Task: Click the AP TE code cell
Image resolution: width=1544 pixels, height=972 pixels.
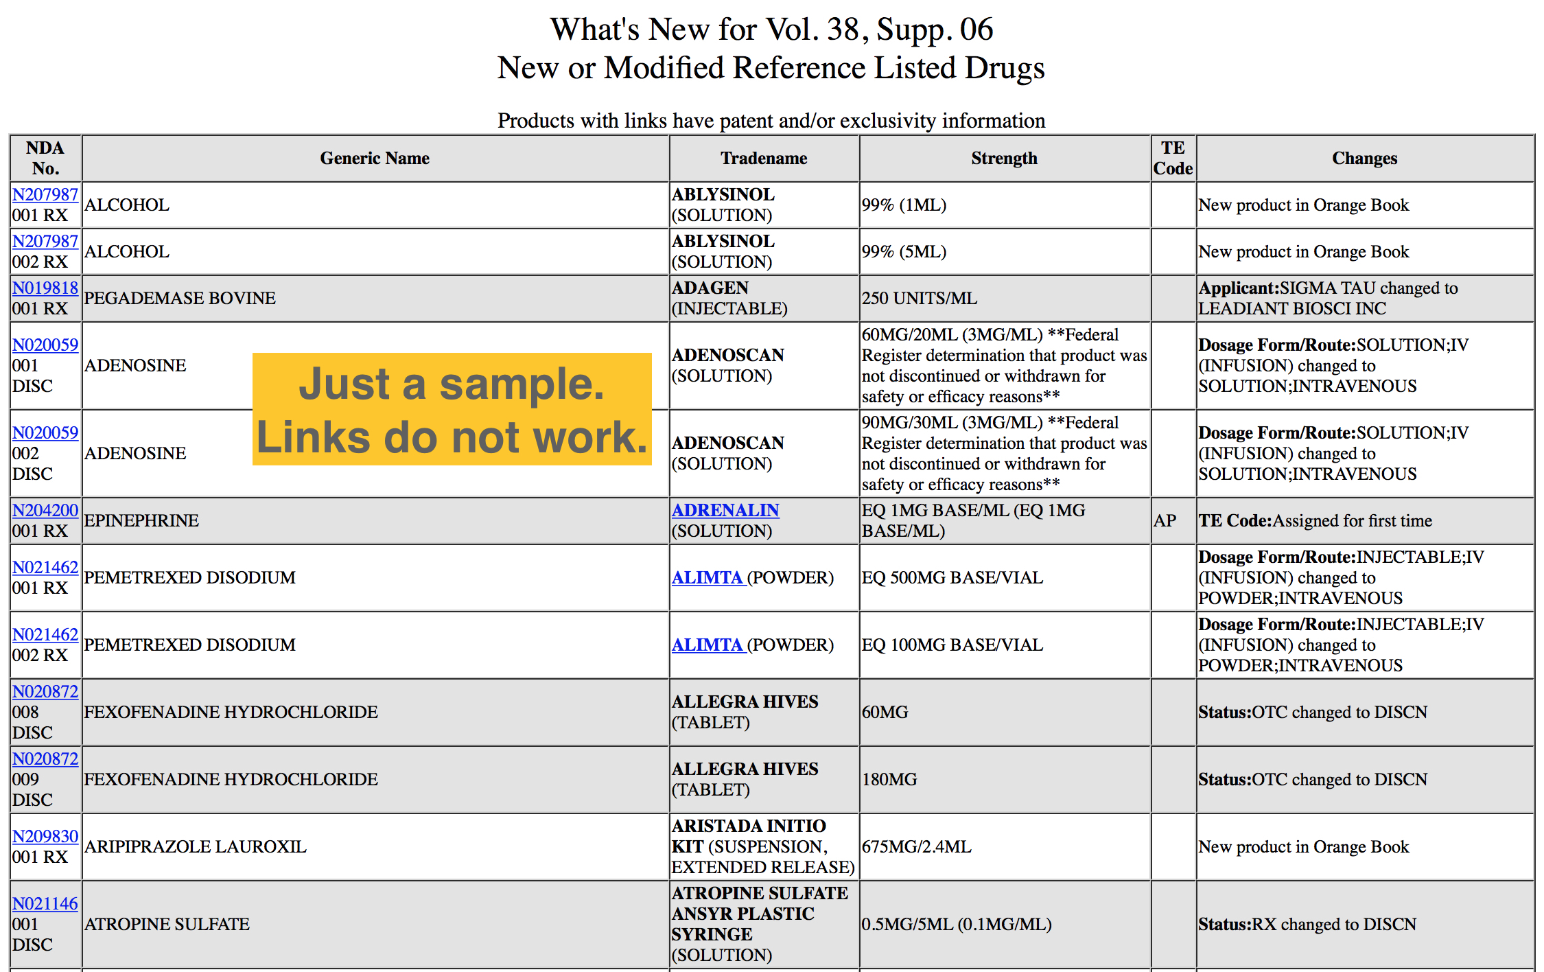Action: [x=1173, y=520]
